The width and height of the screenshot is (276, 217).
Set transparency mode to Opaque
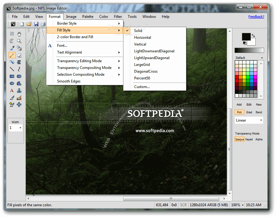coord(239,139)
